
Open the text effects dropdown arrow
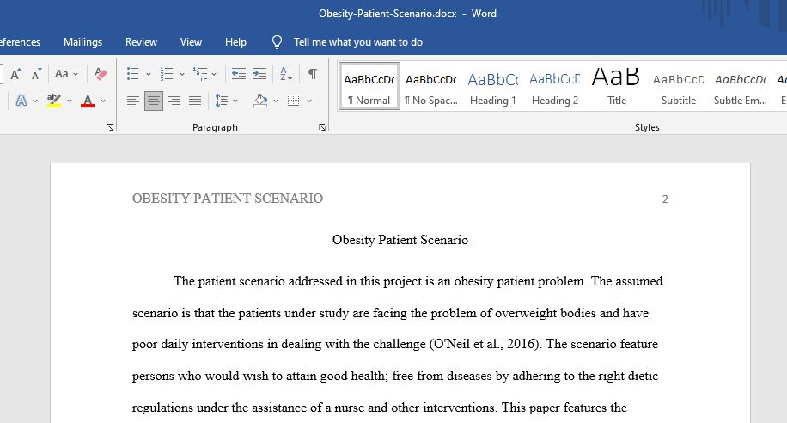pyautogui.click(x=35, y=101)
